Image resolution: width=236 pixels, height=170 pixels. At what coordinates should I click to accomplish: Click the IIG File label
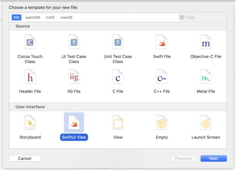pos(74,91)
